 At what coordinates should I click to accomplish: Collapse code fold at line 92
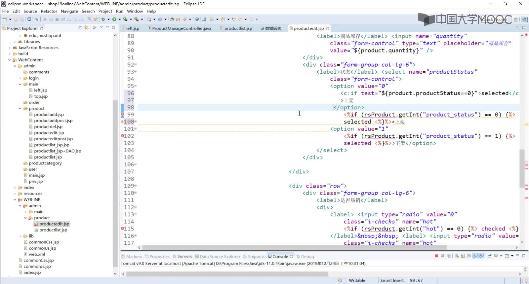point(136,65)
